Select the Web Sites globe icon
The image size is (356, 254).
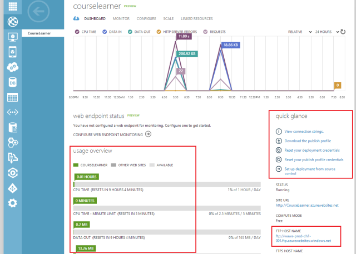coord(13,22)
